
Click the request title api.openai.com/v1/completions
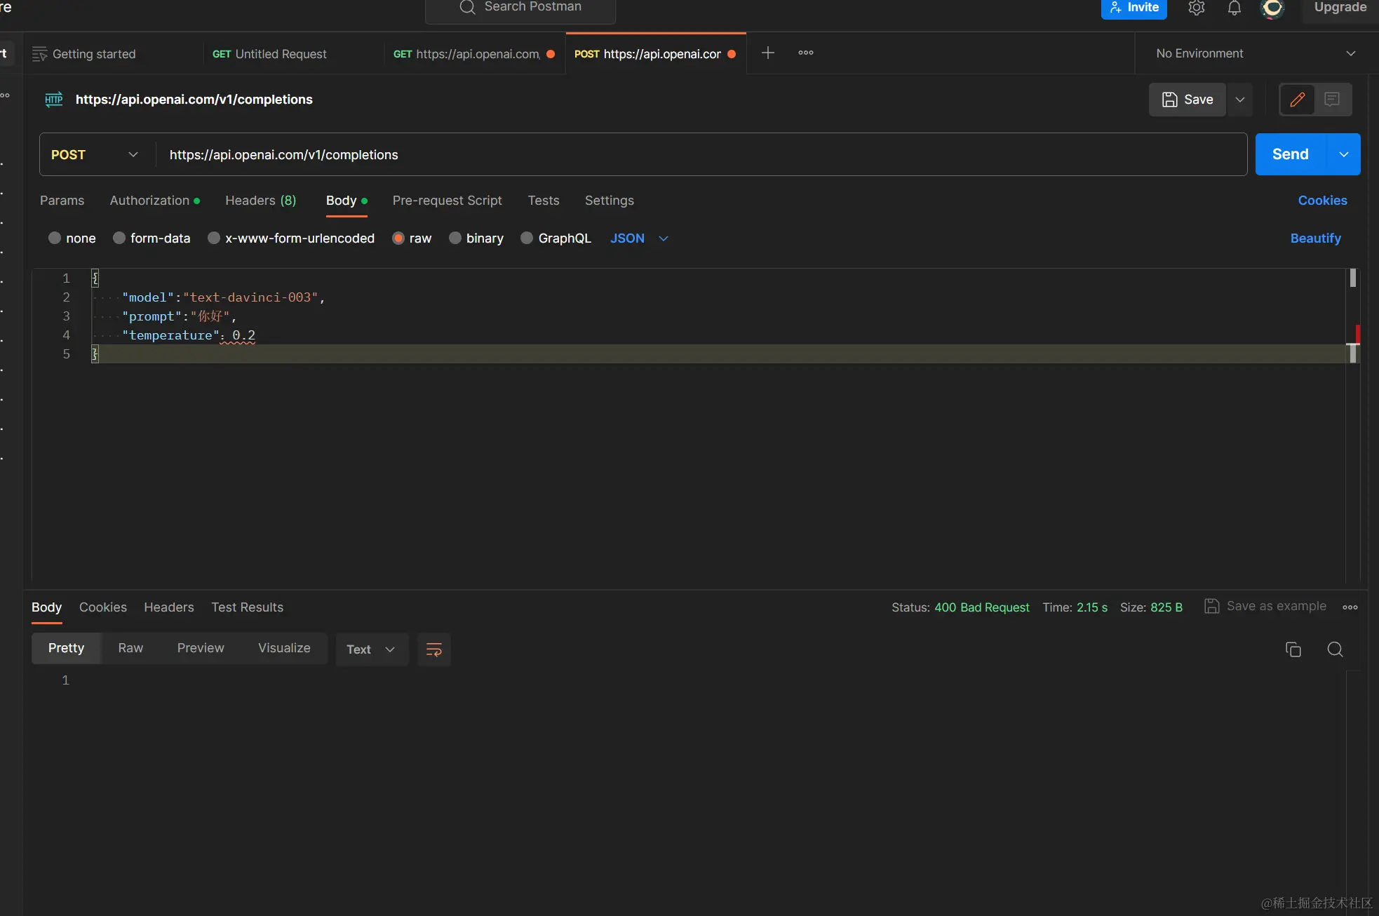pos(194,100)
